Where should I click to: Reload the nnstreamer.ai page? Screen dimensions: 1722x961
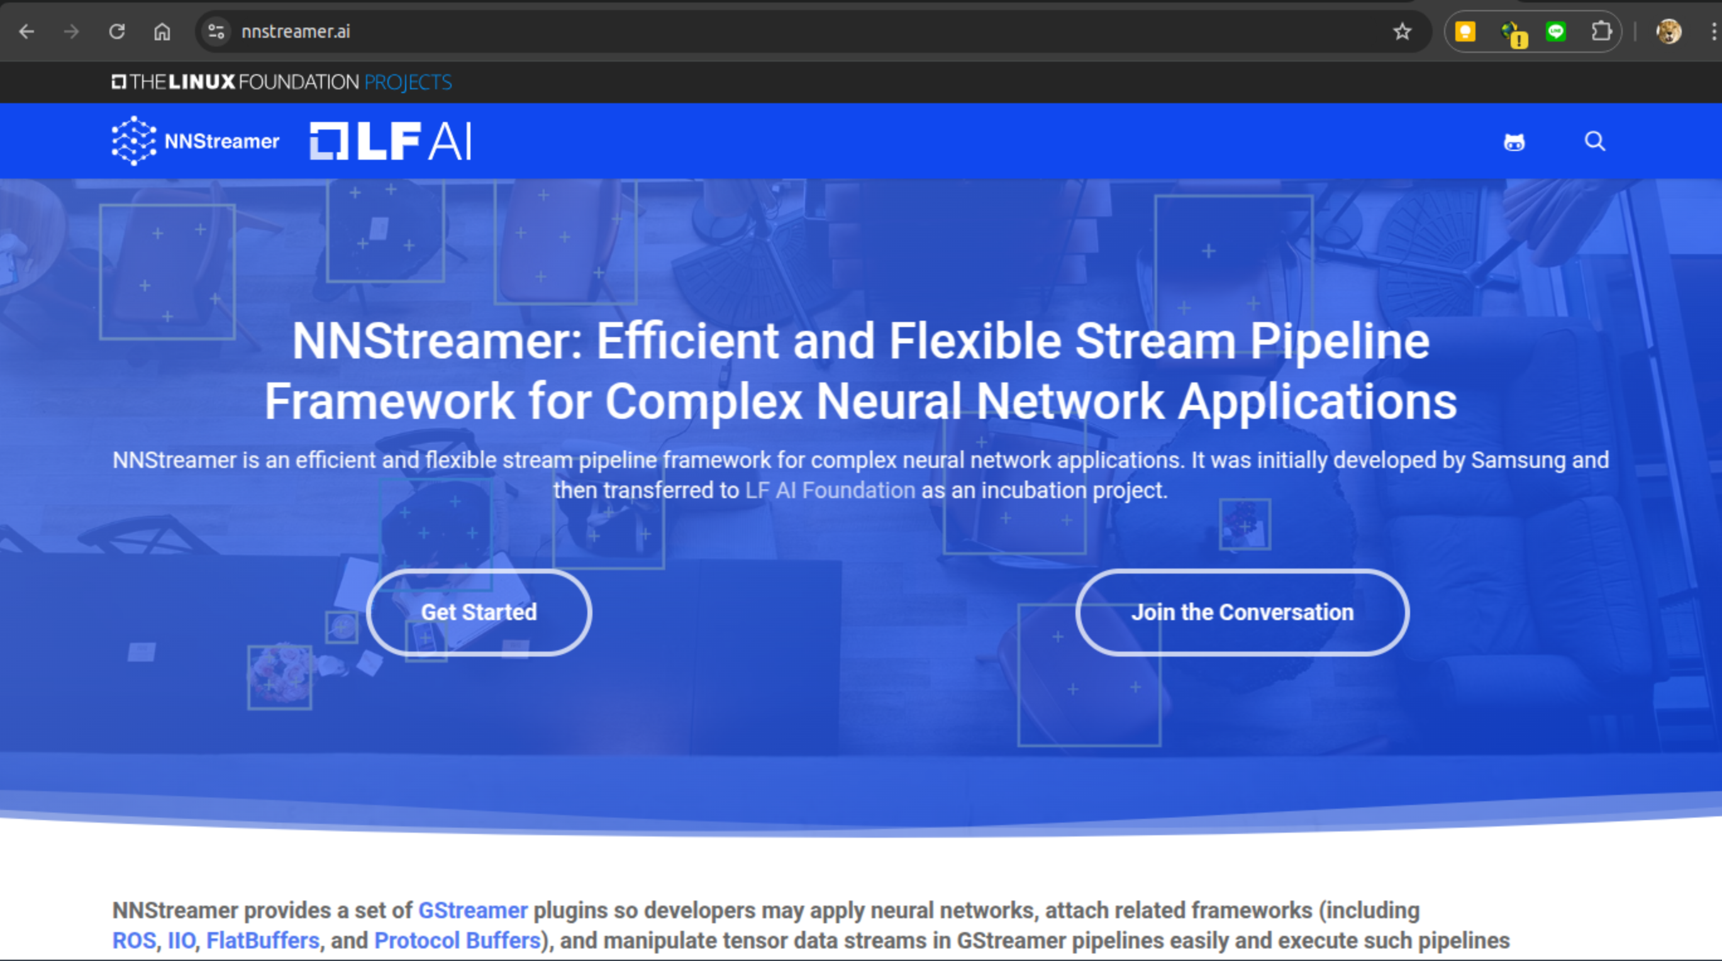point(117,31)
